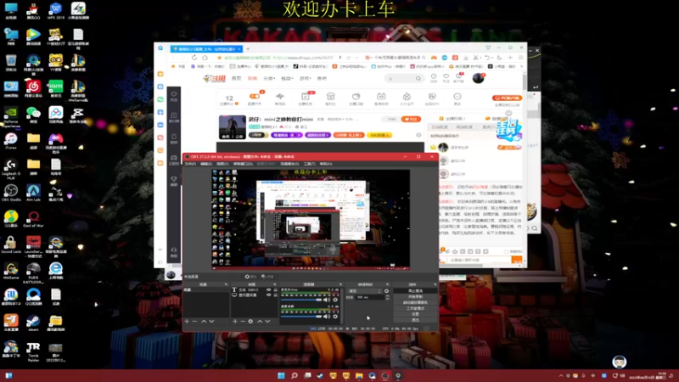Lock the 文本 source in OBS
679x382 pixels.
[x=275, y=289]
